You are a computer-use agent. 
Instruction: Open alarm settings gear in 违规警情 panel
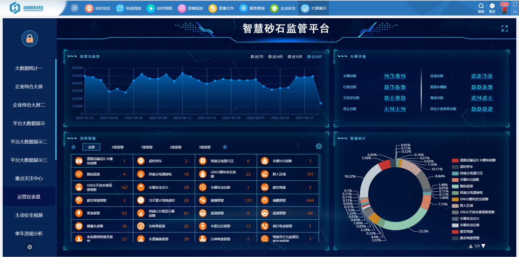pyautogui.click(x=319, y=146)
